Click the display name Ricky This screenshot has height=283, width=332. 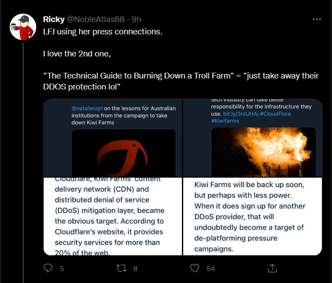53,19
